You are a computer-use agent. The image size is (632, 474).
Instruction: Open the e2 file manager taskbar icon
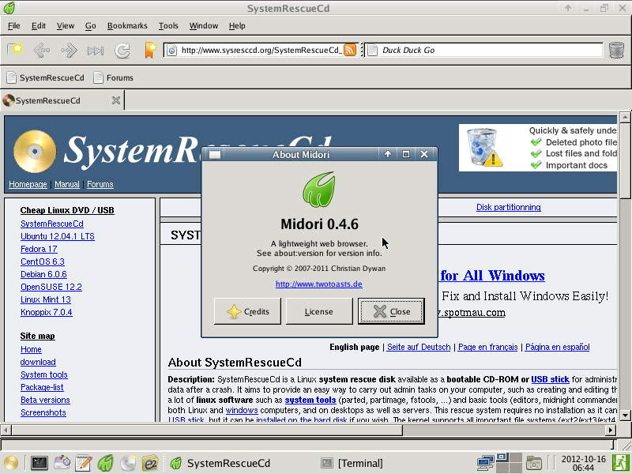[x=149, y=463]
